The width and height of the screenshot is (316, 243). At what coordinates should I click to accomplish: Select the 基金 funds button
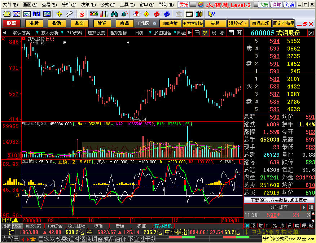click(x=79, y=23)
